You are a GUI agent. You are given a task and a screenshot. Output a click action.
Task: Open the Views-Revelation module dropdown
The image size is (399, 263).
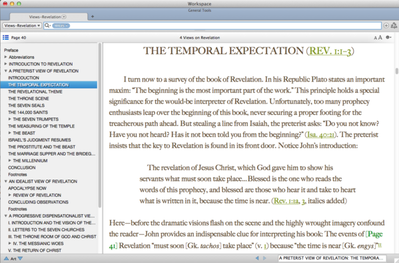(x=22, y=25)
